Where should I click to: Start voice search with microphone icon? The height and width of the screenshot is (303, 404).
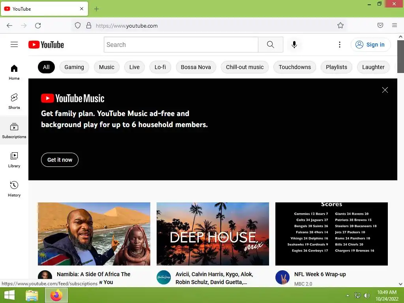(294, 45)
